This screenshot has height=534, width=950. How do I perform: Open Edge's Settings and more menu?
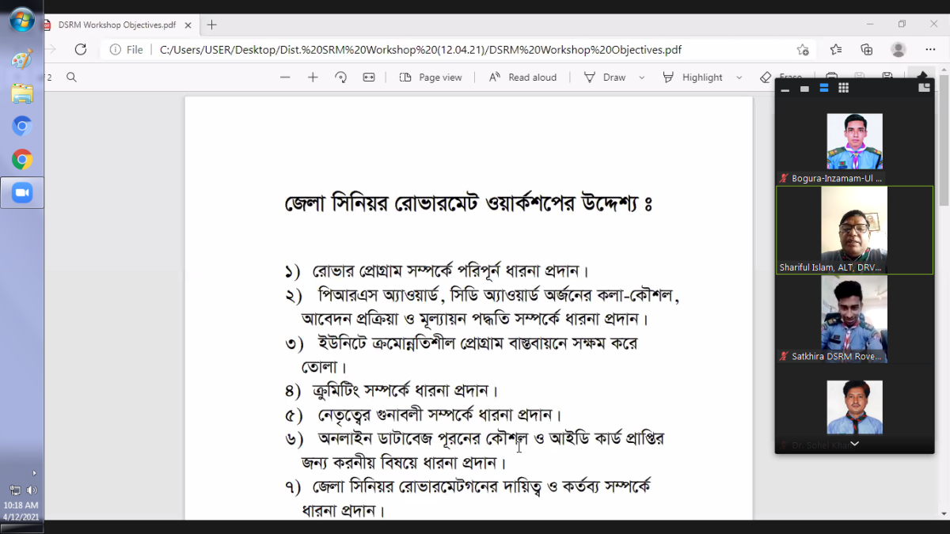931,49
